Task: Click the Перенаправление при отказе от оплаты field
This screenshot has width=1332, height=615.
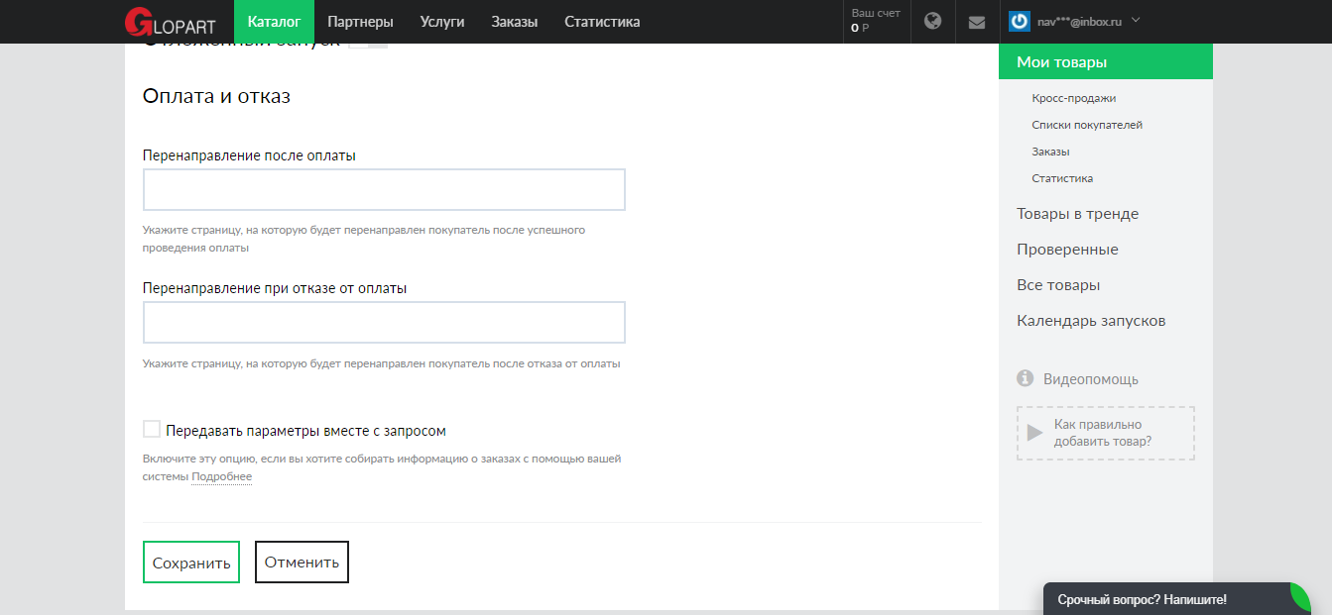Action: click(x=384, y=322)
